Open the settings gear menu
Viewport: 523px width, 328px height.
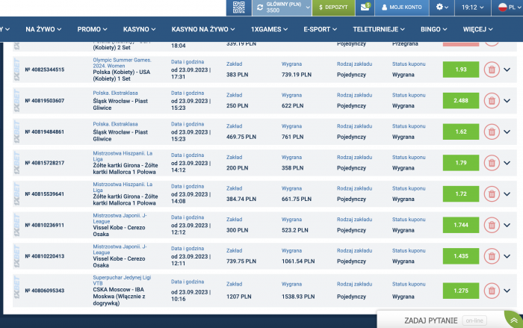[x=442, y=7]
